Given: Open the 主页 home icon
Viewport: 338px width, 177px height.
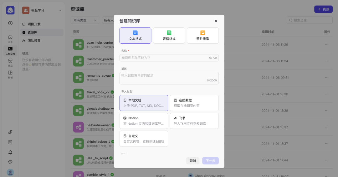Looking at the screenshot, I should [10, 39].
